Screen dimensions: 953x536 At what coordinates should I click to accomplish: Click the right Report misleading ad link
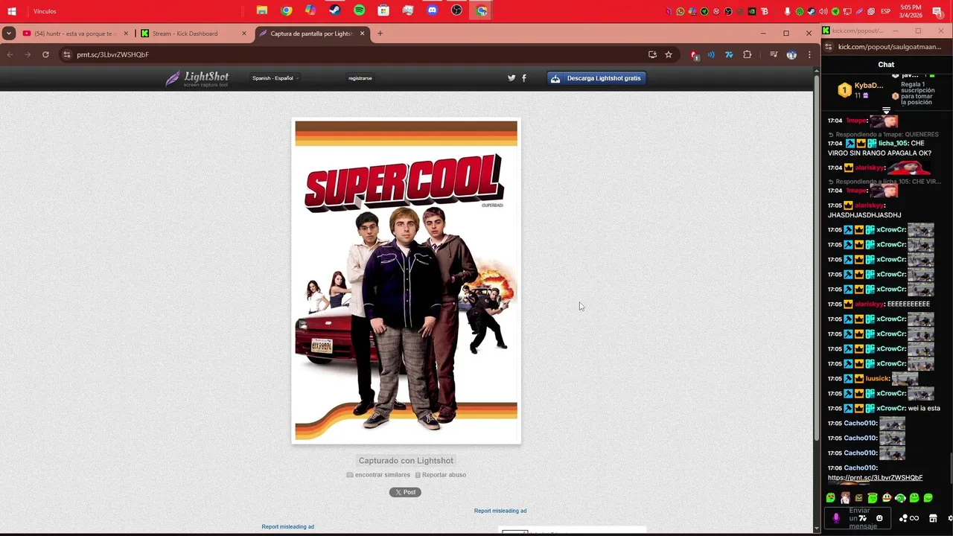(500, 511)
